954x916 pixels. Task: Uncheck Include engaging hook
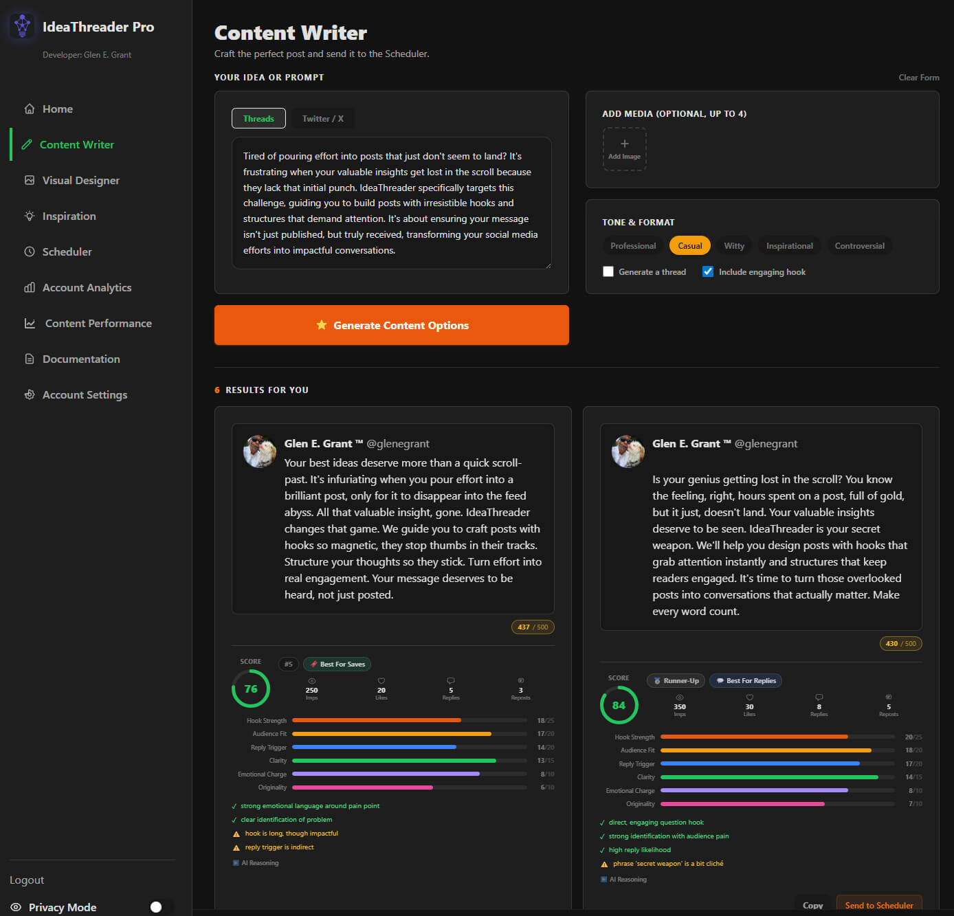[707, 271]
